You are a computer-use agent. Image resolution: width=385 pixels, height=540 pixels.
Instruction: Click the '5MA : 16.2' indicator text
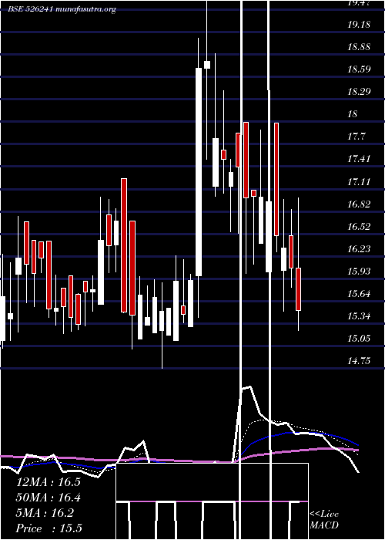(x=45, y=513)
